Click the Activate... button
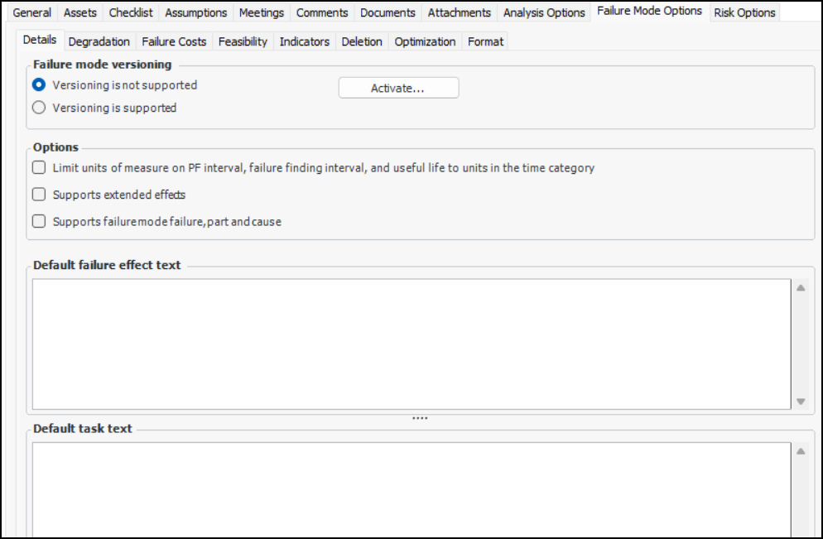This screenshot has width=823, height=539. (398, 89)
